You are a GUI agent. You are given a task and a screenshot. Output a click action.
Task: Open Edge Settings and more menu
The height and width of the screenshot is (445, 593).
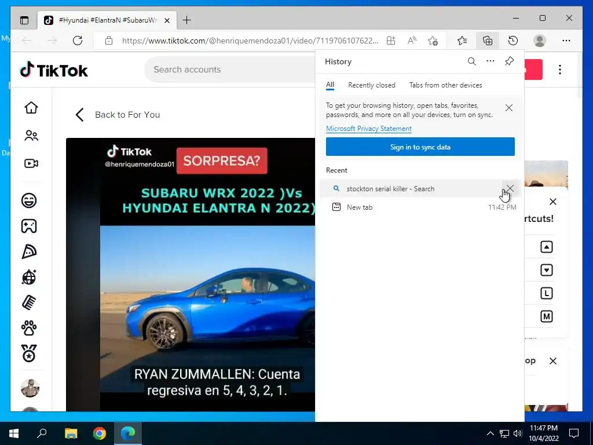click(566, 41)
